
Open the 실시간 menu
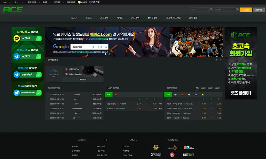pyautogui.click(x=74, y=18)
